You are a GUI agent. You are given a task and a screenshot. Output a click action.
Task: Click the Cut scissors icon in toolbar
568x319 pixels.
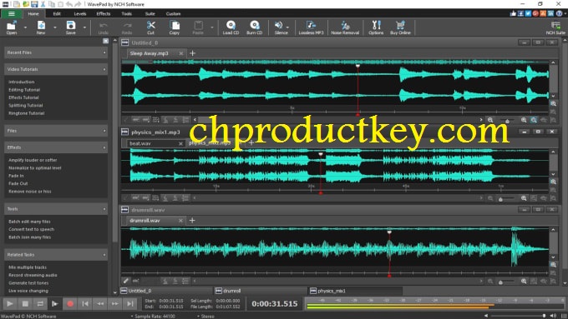(x=150, y=27)
